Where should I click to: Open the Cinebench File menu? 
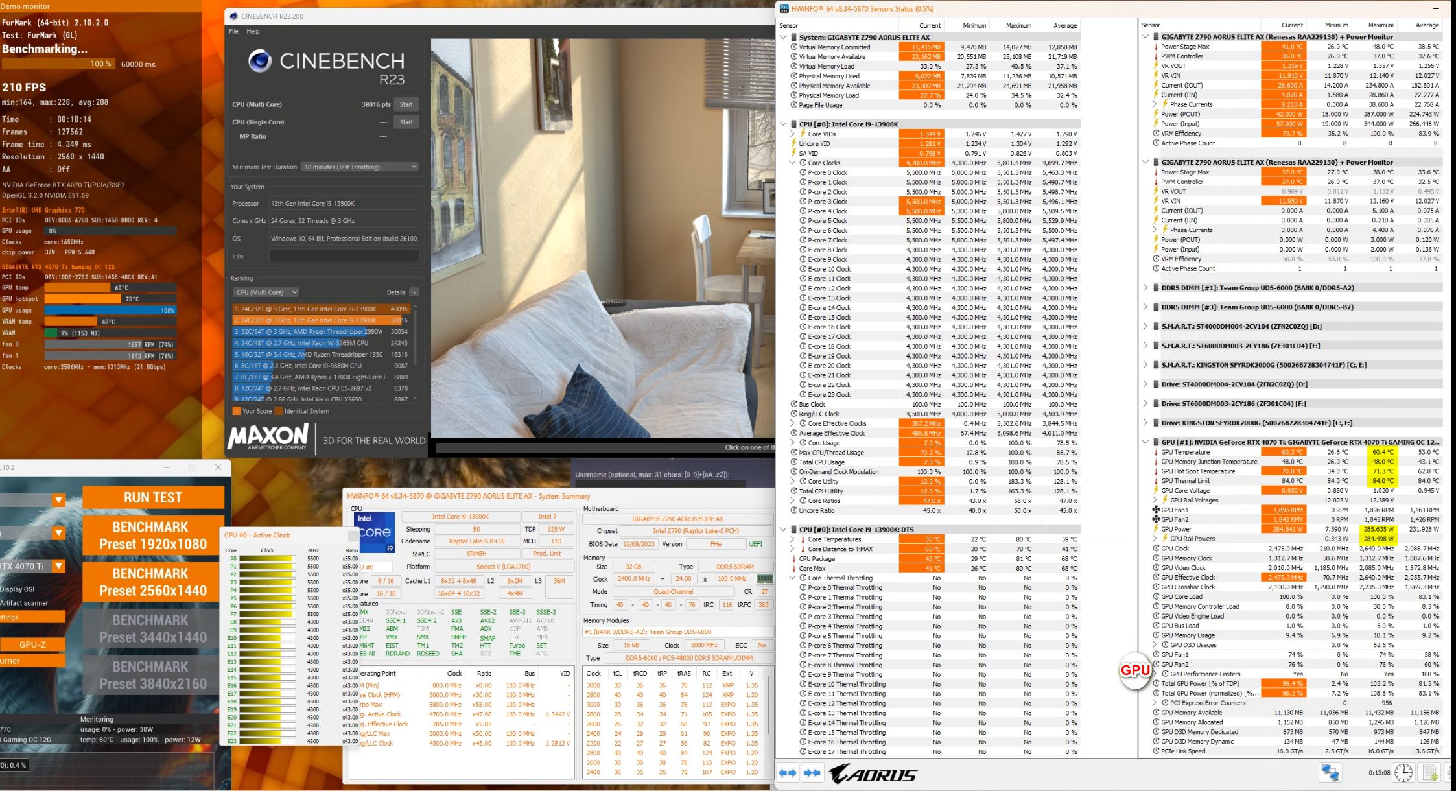[233, 31]
